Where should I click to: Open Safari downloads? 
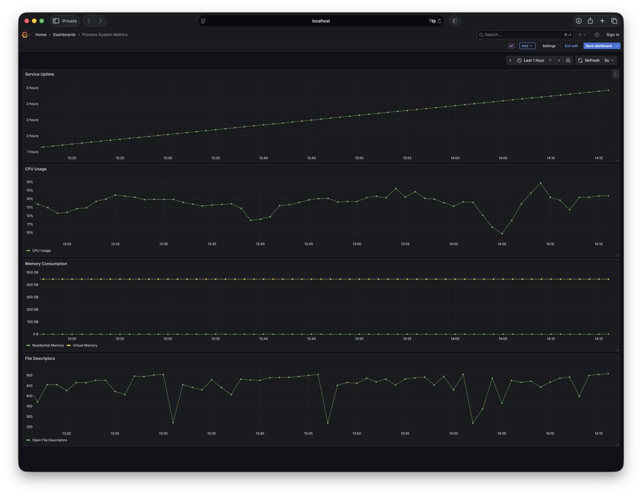tap(578, 21)
